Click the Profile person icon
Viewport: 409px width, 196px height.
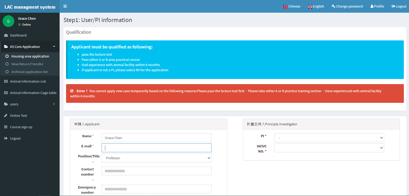pyautogui.click(x=372, y=6)
